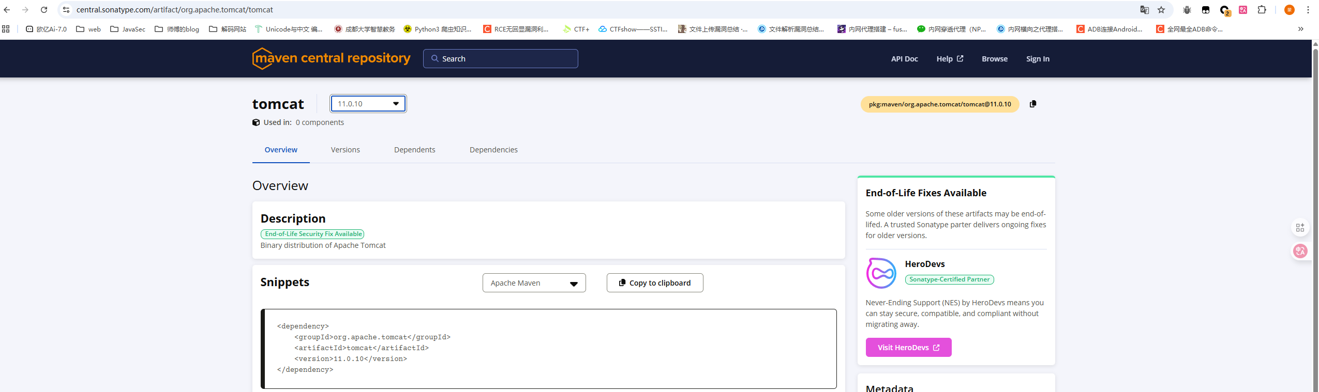The height and width of the screenshot is (392, 1319).
Task: Show hidden bookmarks with the double chevron
Action: coord(1300,29)
